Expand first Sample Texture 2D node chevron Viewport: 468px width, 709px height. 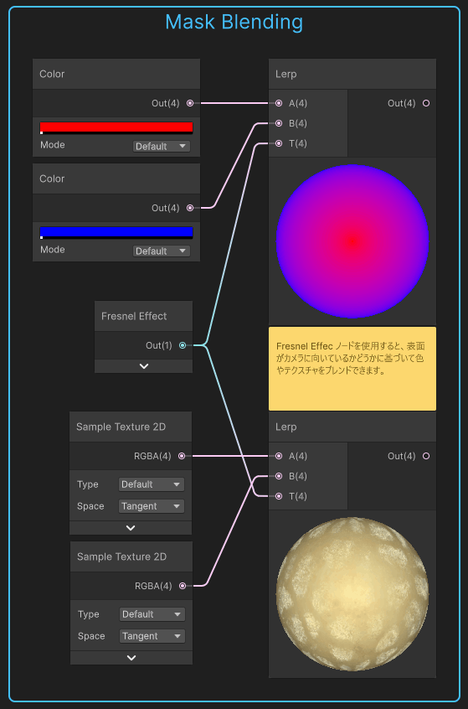131,528
